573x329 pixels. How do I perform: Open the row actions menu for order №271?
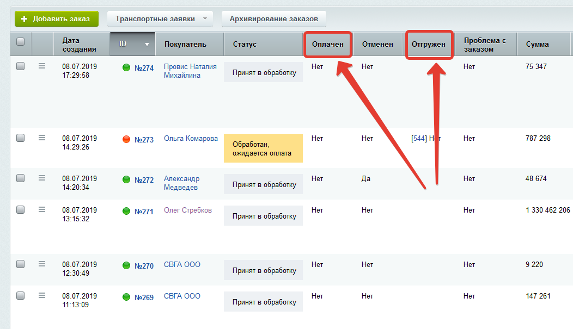(42, 210)
